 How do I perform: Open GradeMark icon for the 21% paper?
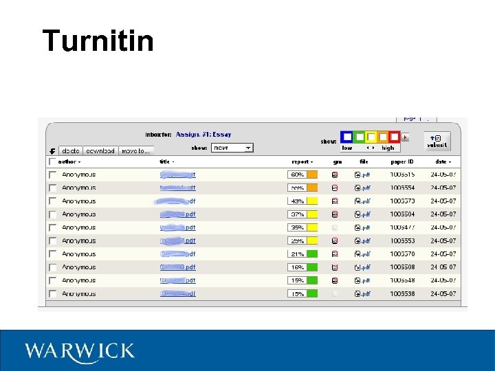tap(335, 254)
